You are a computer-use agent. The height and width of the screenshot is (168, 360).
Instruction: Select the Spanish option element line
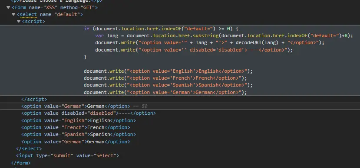[x=79, y=134]
